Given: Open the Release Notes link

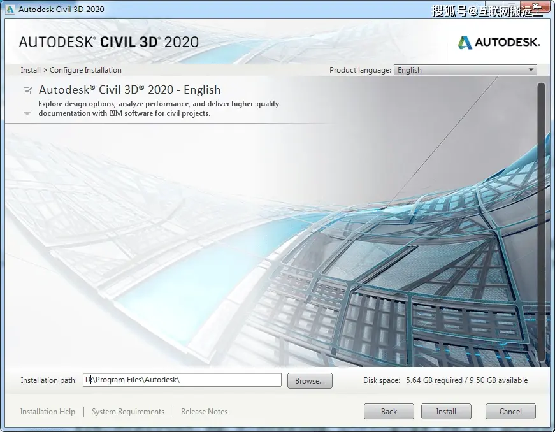Looking at the screenshot, I should 205,412.
